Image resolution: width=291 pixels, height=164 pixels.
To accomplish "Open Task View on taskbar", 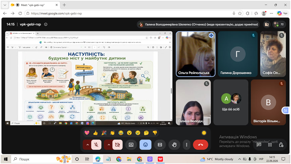I will [x=87, y=159].
